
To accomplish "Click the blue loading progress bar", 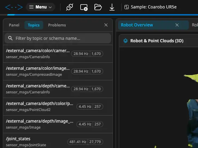I will (x=103, y=15).
